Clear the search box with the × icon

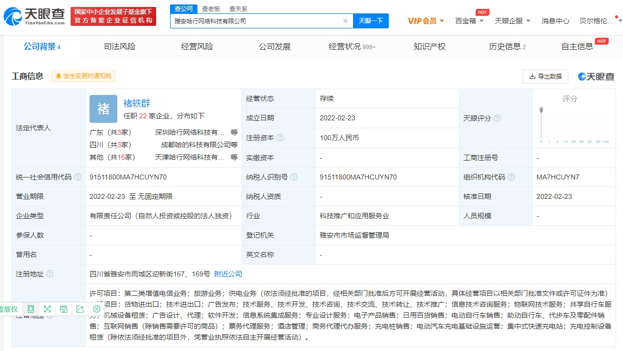point(346,20)
